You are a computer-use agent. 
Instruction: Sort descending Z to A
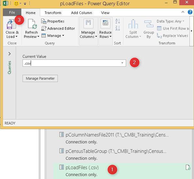pos(118,28)
